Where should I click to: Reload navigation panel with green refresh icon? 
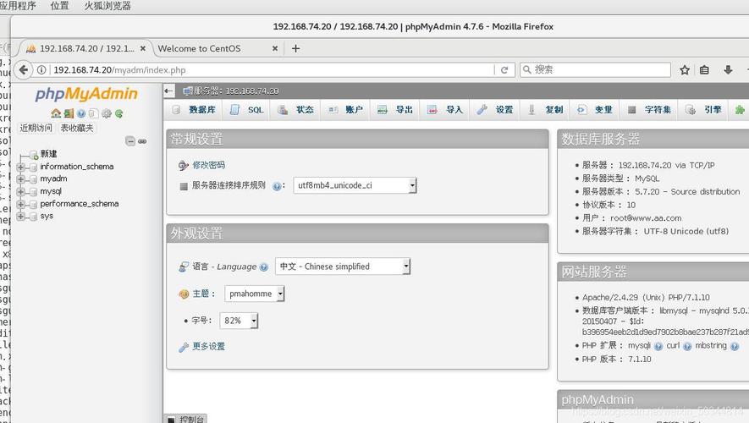pos(119,113)
